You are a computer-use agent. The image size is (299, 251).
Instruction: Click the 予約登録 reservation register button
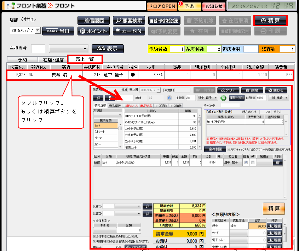(x=165, y=21)
